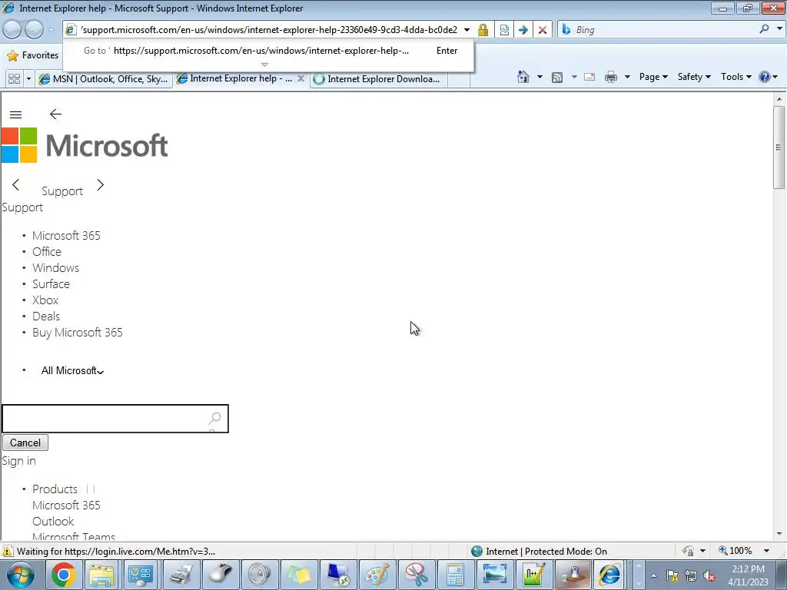Open the Bing search provider dropdown
Viewport: 787px width, 590px height.
[x=779, y=29]
